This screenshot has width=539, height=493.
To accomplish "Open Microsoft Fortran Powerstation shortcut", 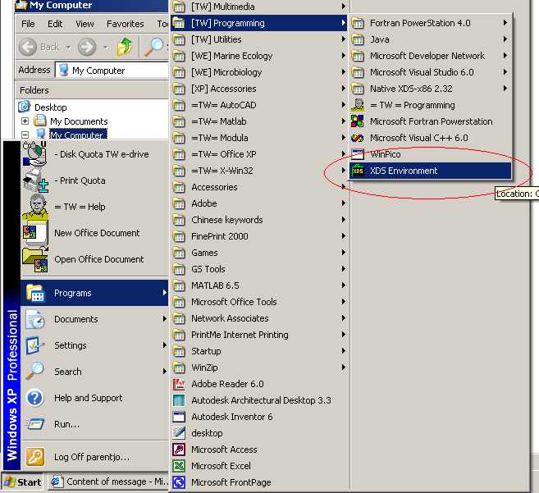I will click(x=431, y=121).
